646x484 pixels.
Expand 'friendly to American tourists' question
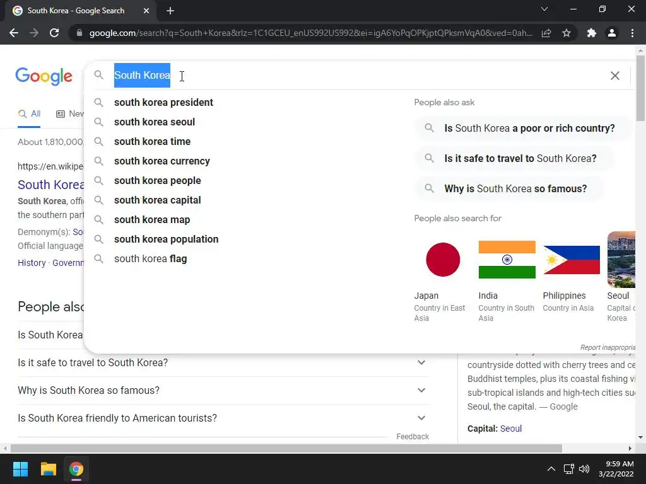(x=223, y=418)
